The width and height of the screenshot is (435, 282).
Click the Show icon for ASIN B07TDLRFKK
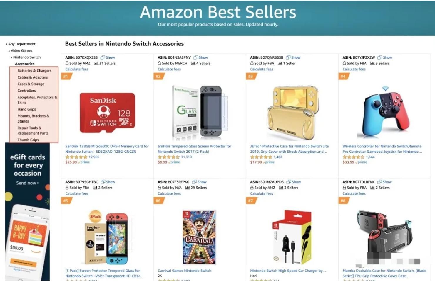point(379,182)
